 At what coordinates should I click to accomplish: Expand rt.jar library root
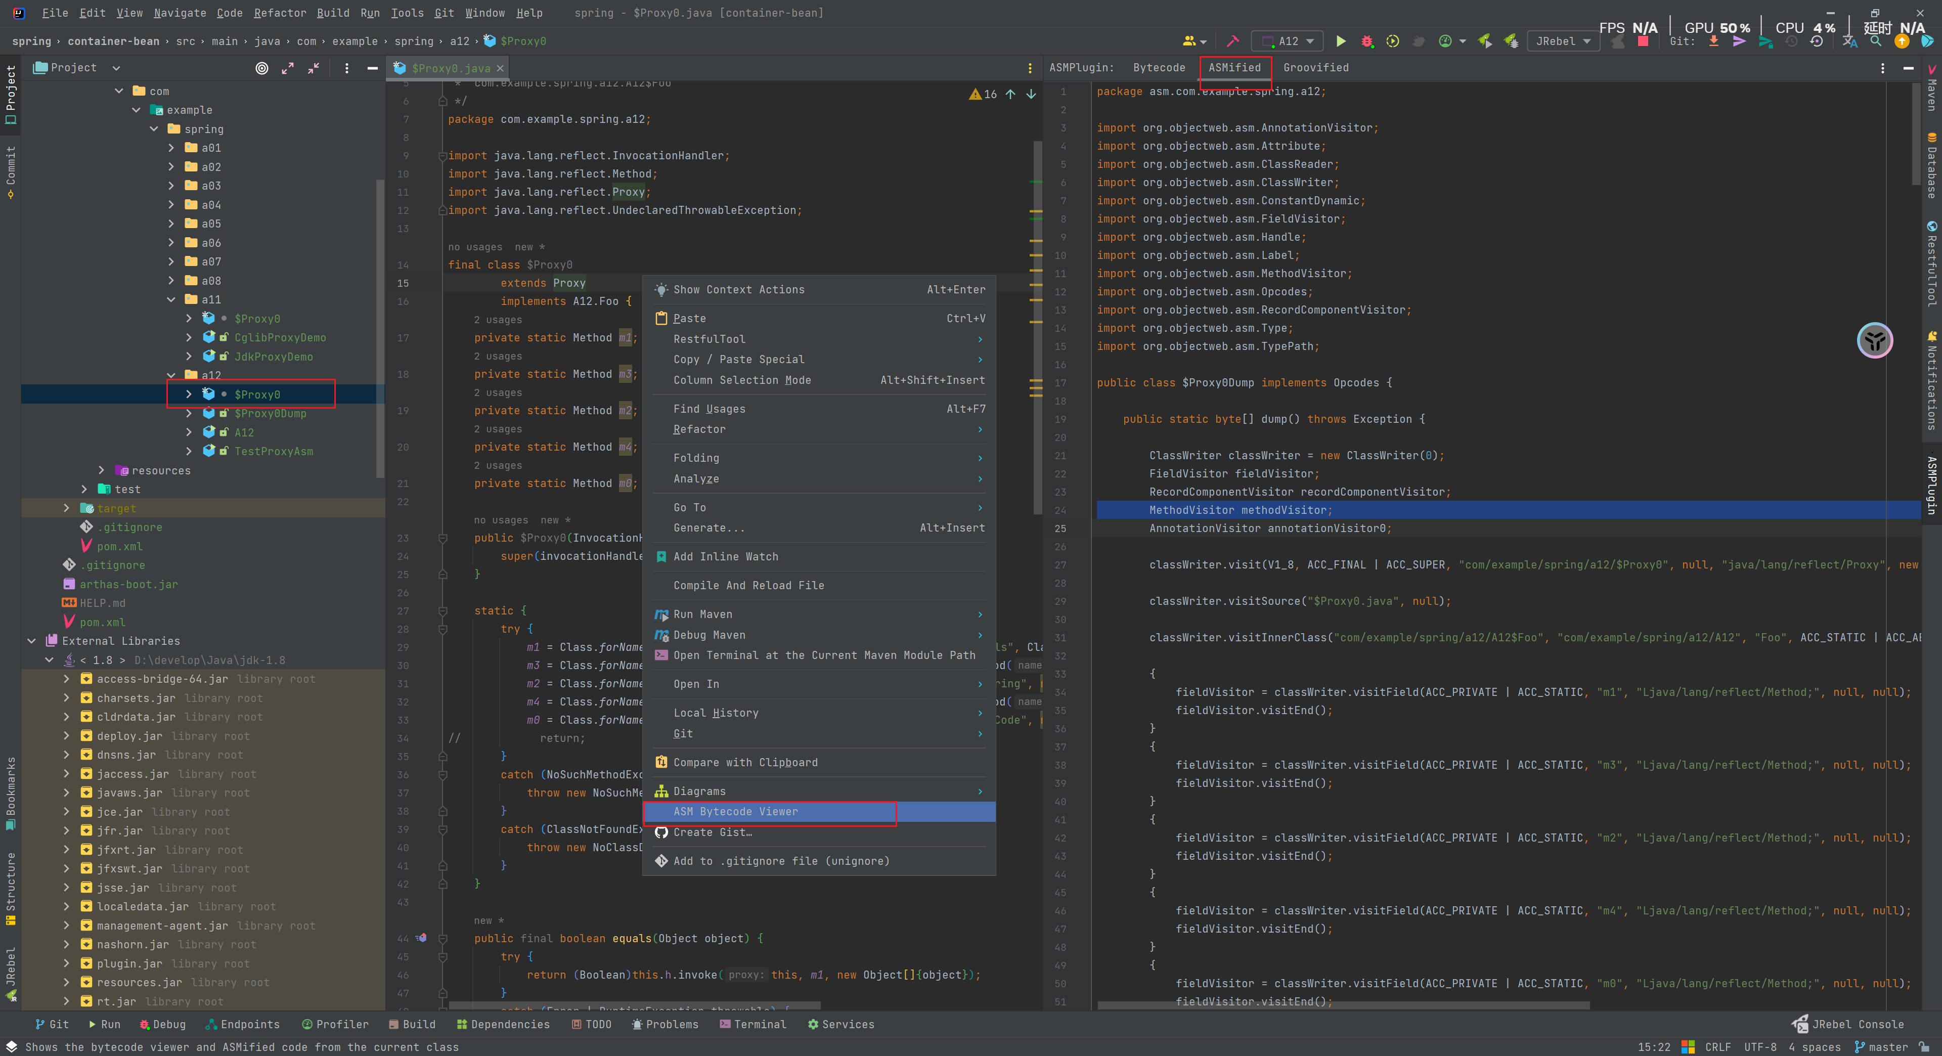point(66,1002)
